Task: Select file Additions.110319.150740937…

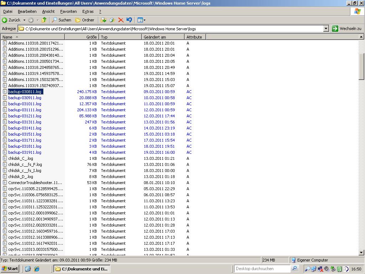Action: [36, 86]
